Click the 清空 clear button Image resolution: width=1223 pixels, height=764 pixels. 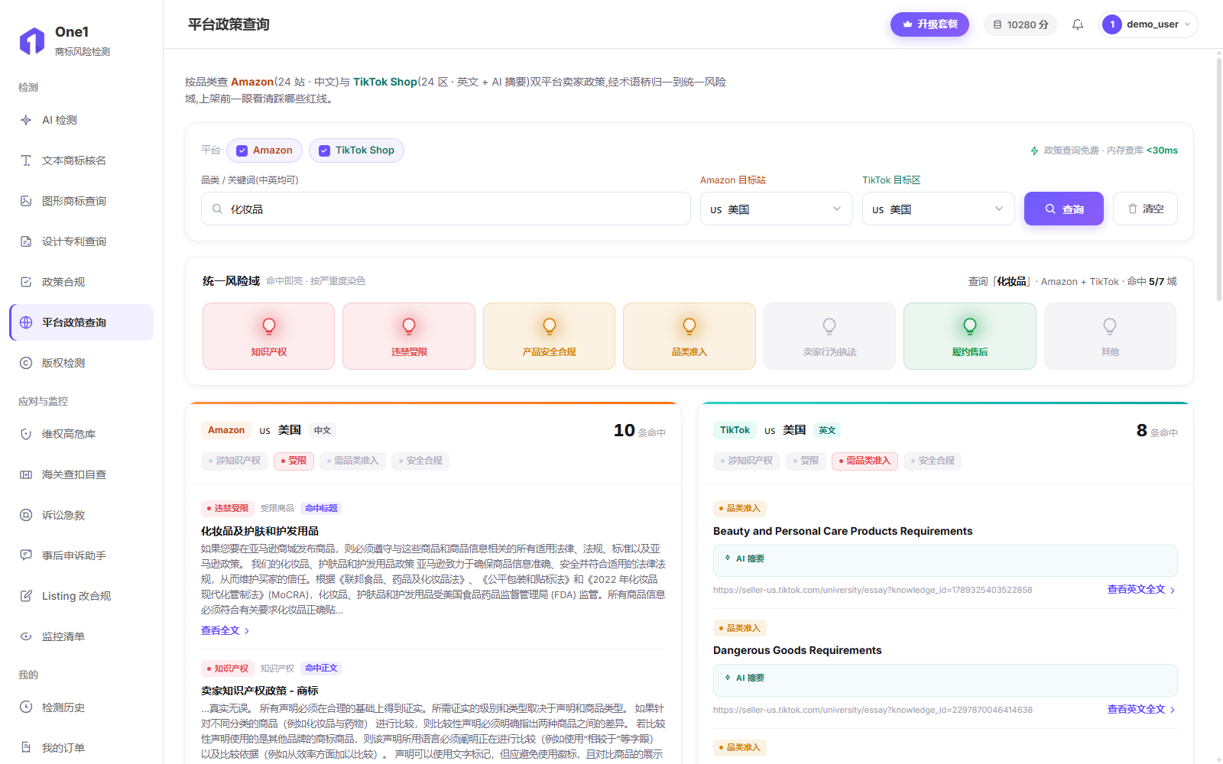point(1145,209)
